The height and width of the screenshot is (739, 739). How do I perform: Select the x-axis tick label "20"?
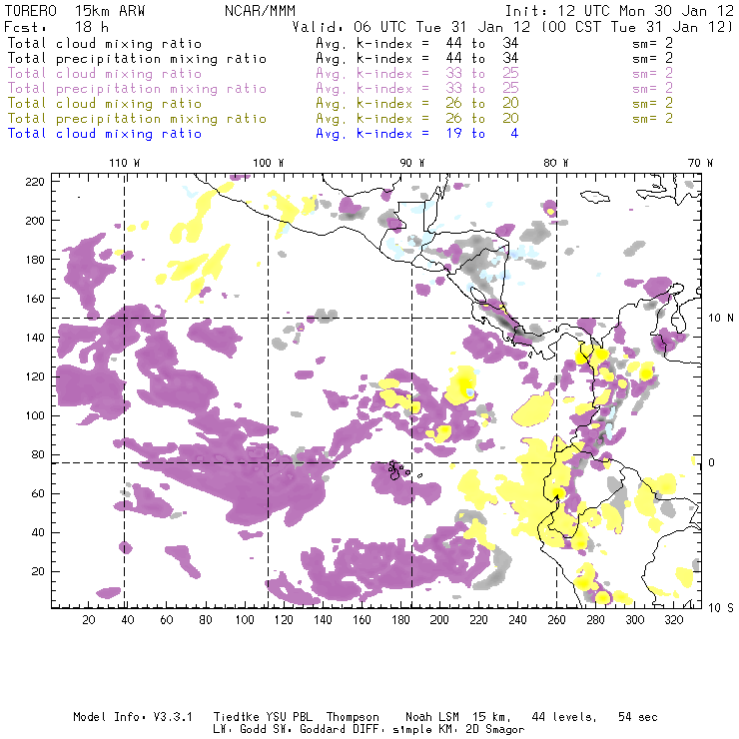(x=89, y=620)
